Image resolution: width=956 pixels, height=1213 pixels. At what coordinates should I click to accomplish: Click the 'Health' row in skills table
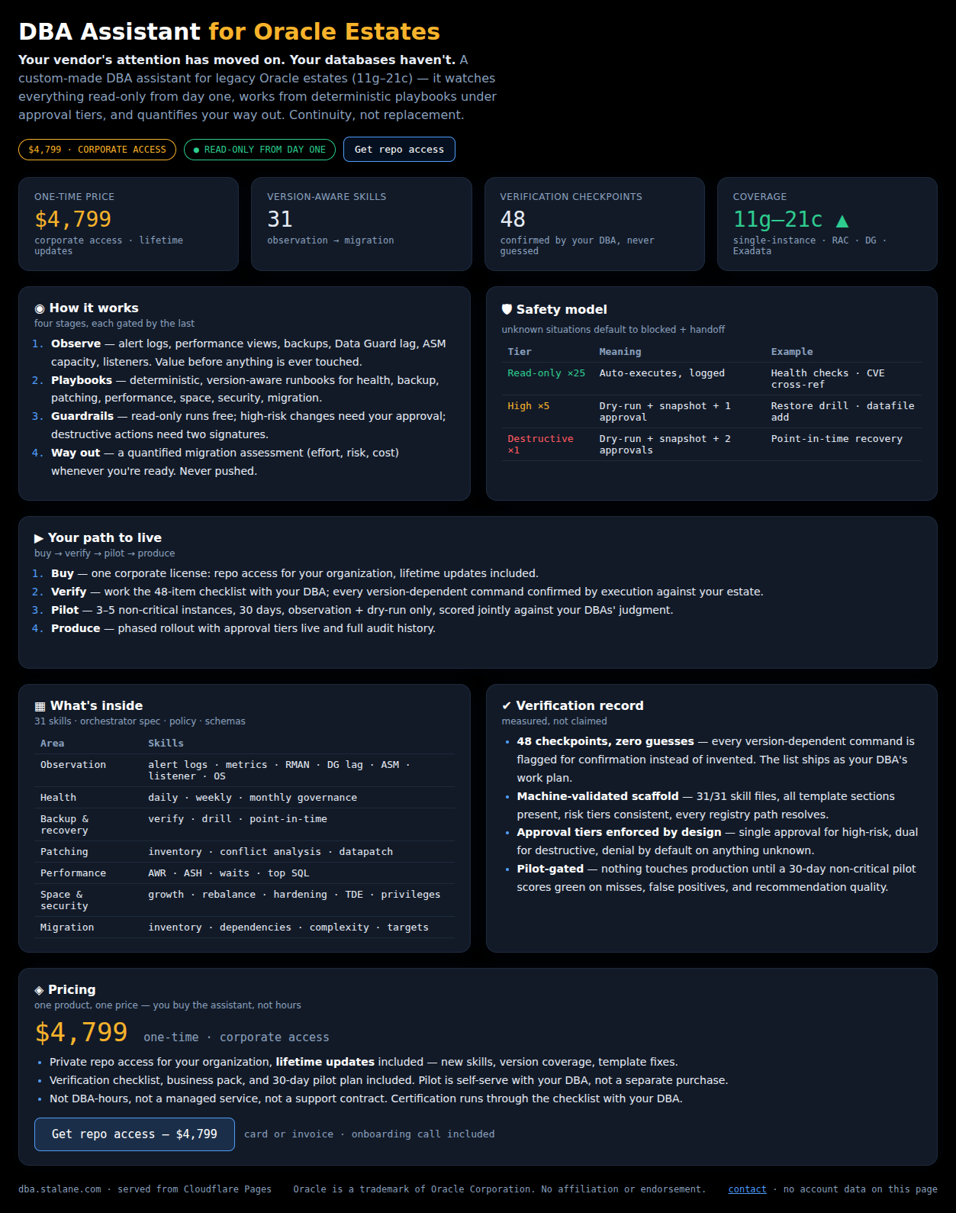pyautogui.click(x=244, y=798)
